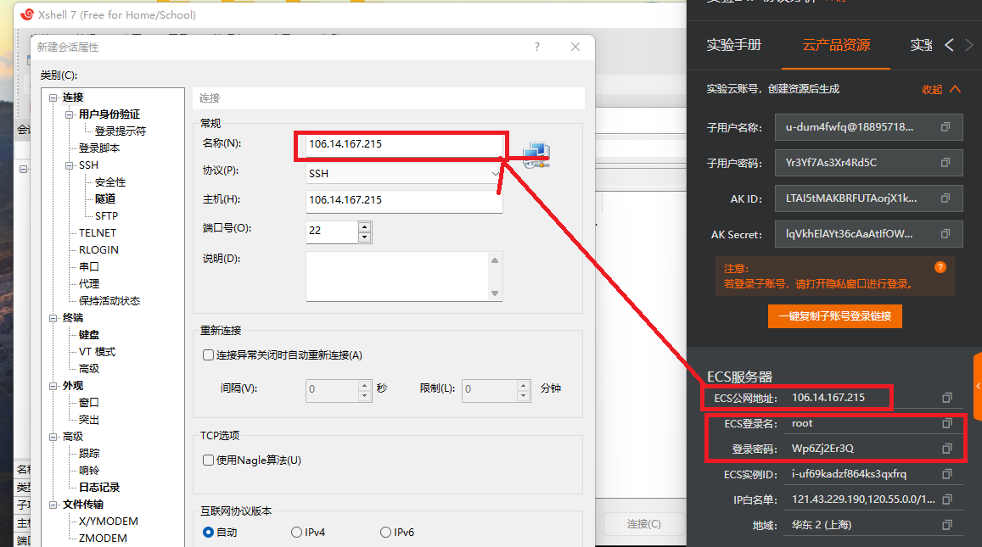Increase the 间隔 seconds spinner
Screen dimensions: 982x547
[x=364, y=385]
